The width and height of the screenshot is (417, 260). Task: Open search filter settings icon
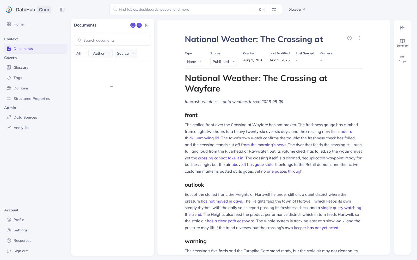tap(274, 9)
